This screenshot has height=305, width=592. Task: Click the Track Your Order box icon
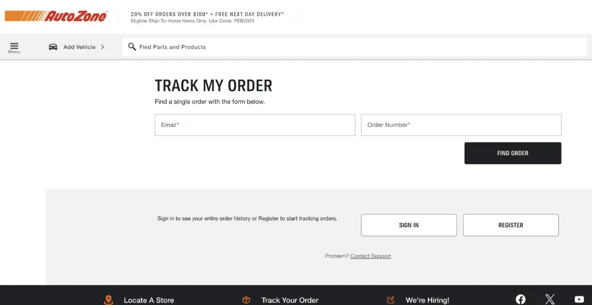click(x=246, y=300)
